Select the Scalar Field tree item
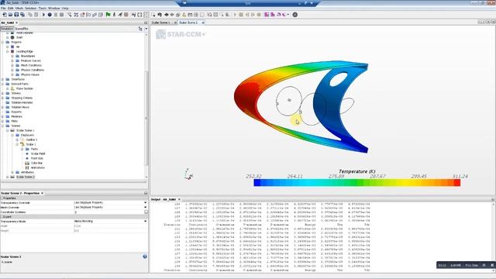Screen dimensions: 496x279 [38, 153]
